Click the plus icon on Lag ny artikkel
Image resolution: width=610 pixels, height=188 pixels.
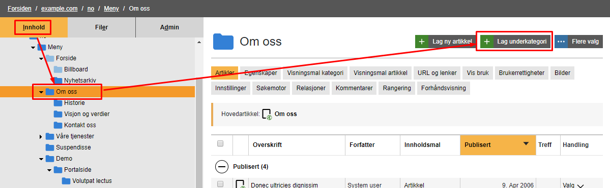tap(422, 42)
